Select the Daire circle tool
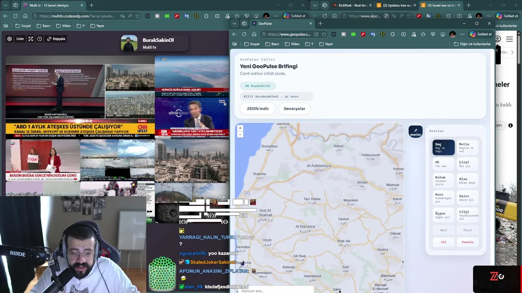 [x=467, y=198]
